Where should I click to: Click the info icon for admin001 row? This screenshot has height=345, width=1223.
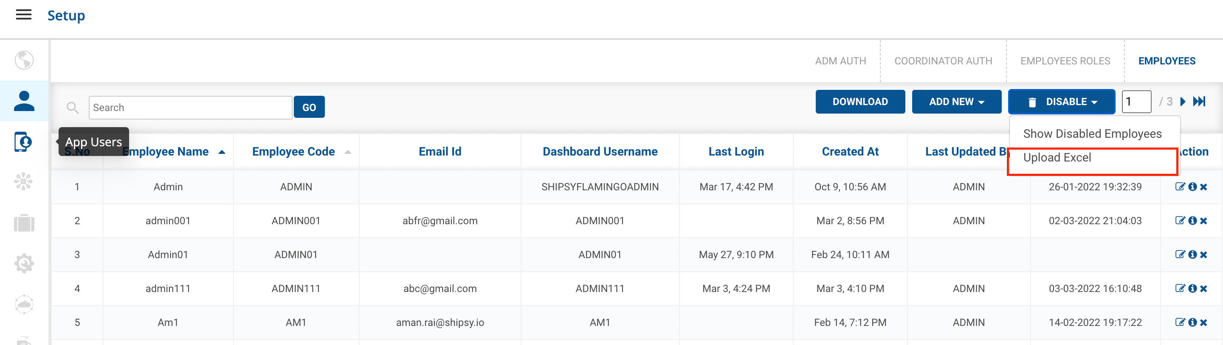(1192, 221)
